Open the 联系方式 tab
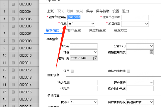This screenshot has width=161, height=107. (x=120, y=30)
